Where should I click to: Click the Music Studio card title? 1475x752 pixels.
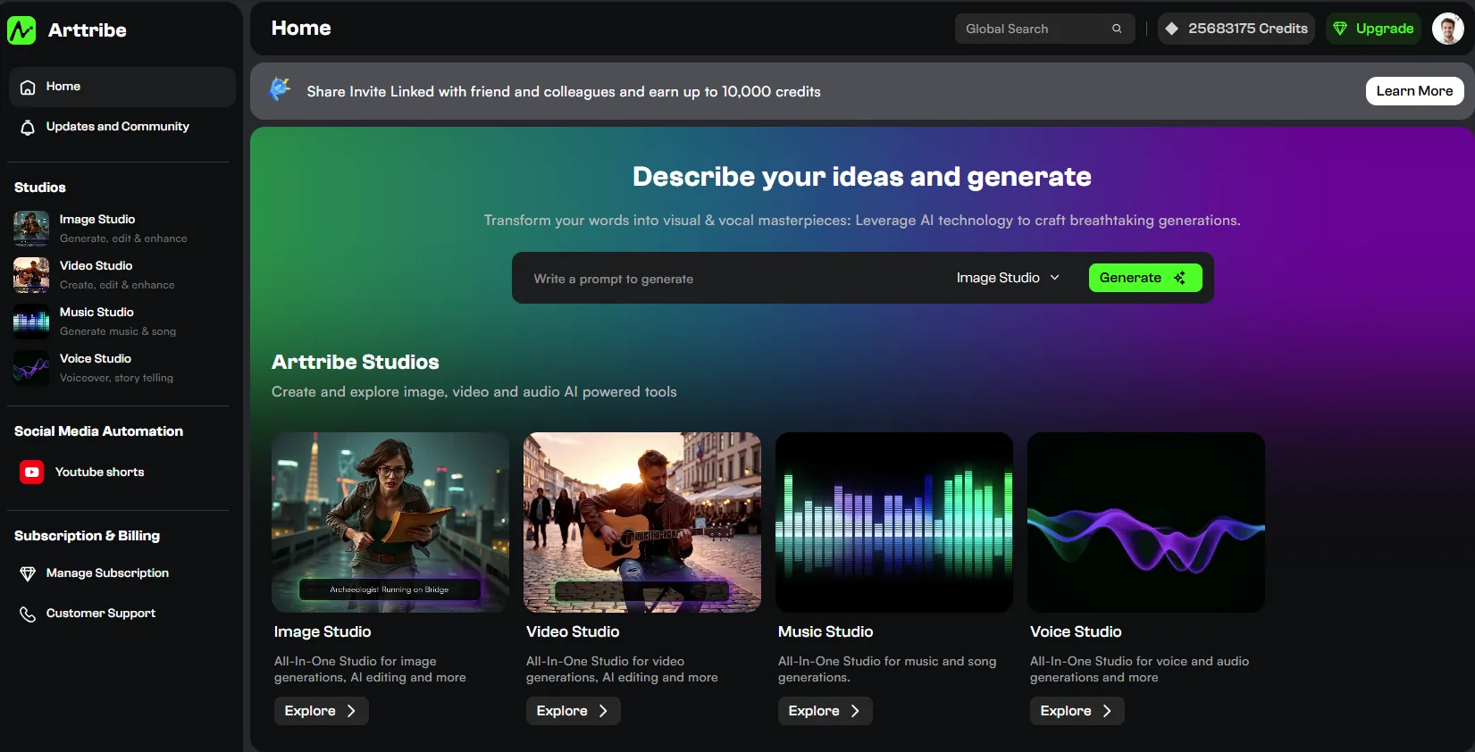(x=825, y=631)
